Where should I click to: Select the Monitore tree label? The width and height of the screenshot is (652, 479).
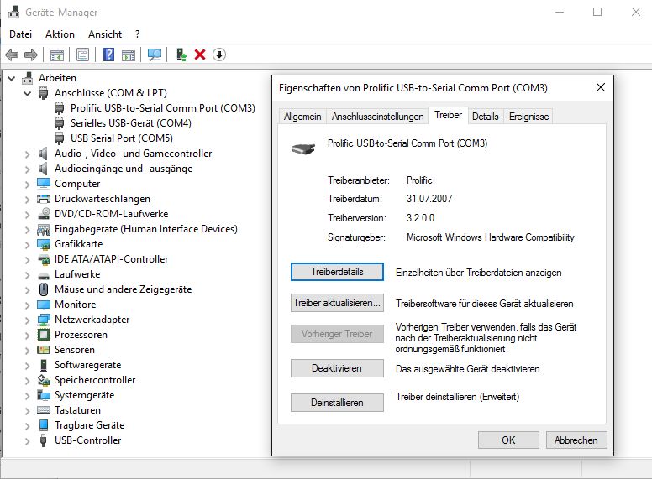(76, 305)
